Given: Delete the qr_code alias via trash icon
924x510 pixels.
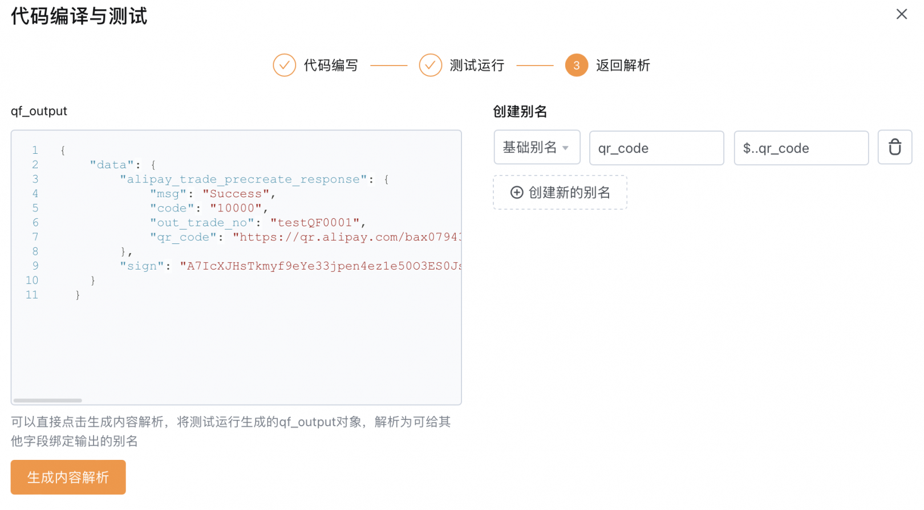Looking at the screenshot, I should 894,148.
